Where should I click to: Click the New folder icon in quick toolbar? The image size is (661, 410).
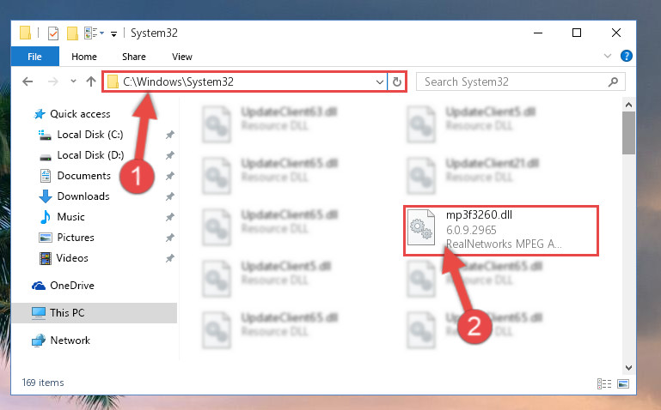pyautogui.click(x=72, y=33)
